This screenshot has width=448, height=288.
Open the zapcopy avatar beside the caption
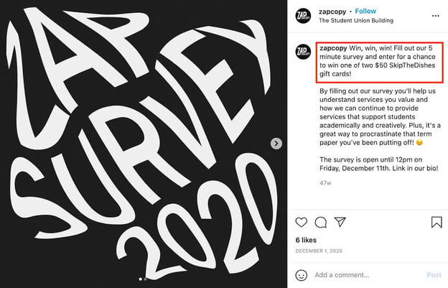303,52
